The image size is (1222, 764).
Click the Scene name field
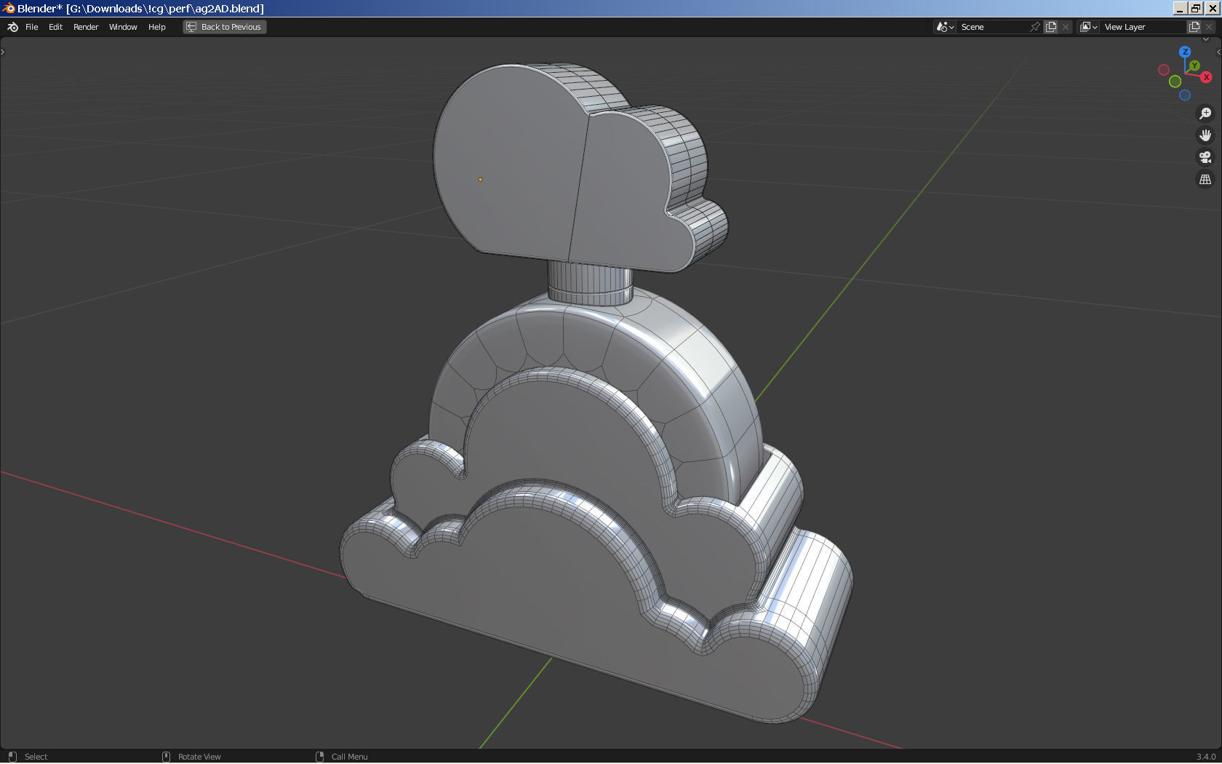coord(993,27)
